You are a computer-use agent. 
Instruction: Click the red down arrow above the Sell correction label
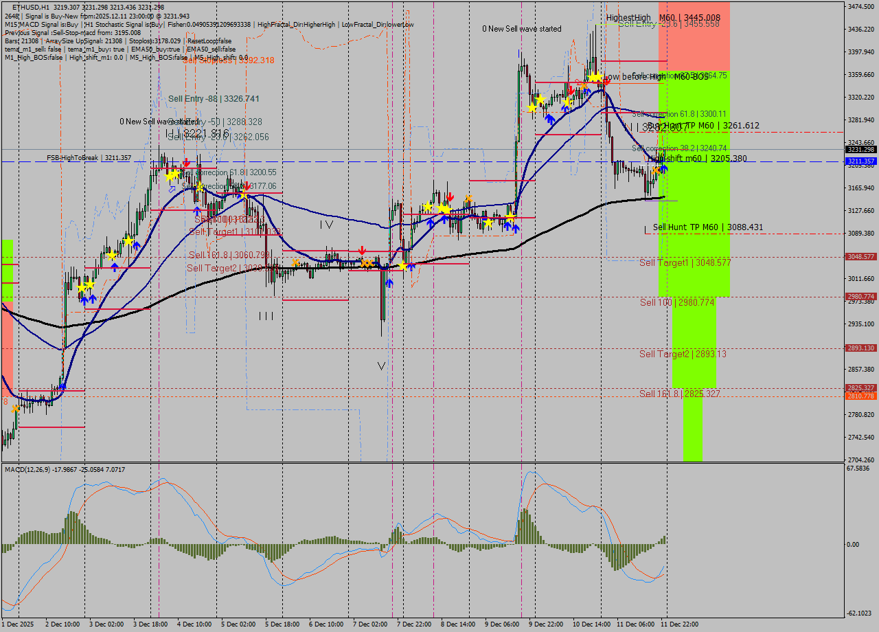[185, 163]
